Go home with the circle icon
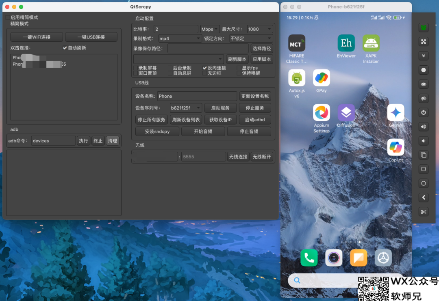The height and width of the screenshot is (301, 439). tap(423, 183)
